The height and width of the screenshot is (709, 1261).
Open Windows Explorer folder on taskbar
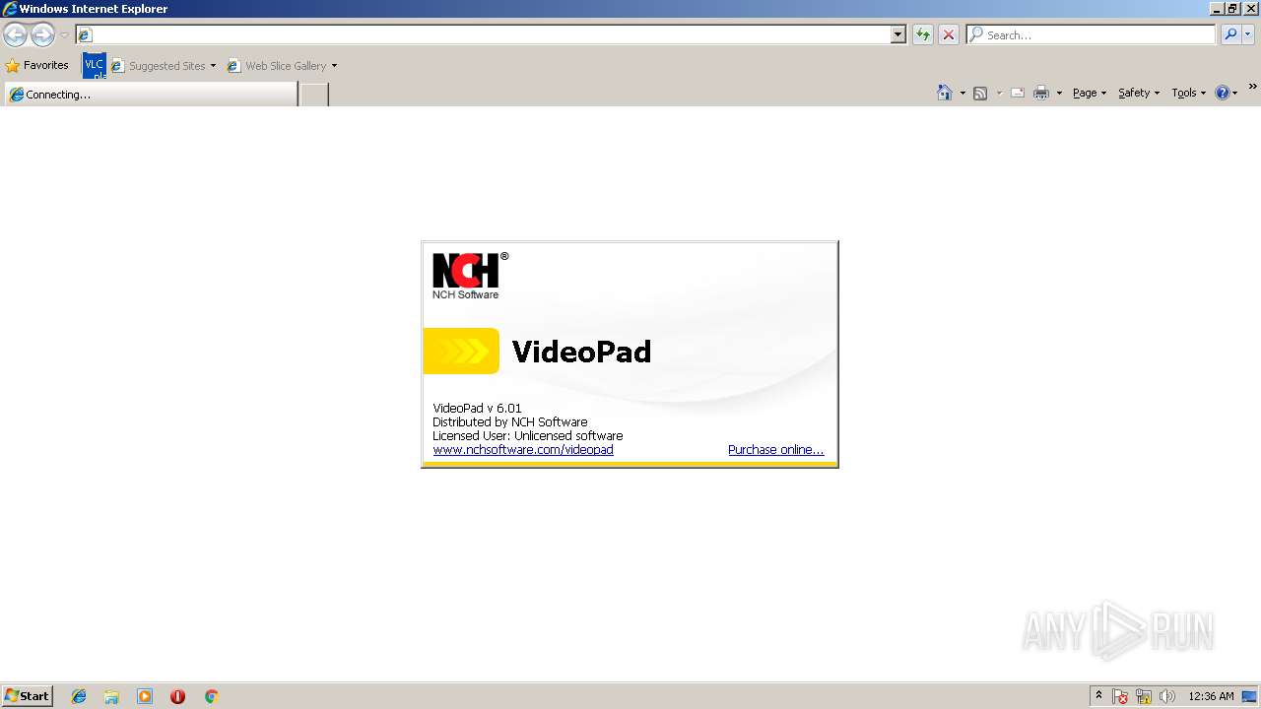(111, 696)
